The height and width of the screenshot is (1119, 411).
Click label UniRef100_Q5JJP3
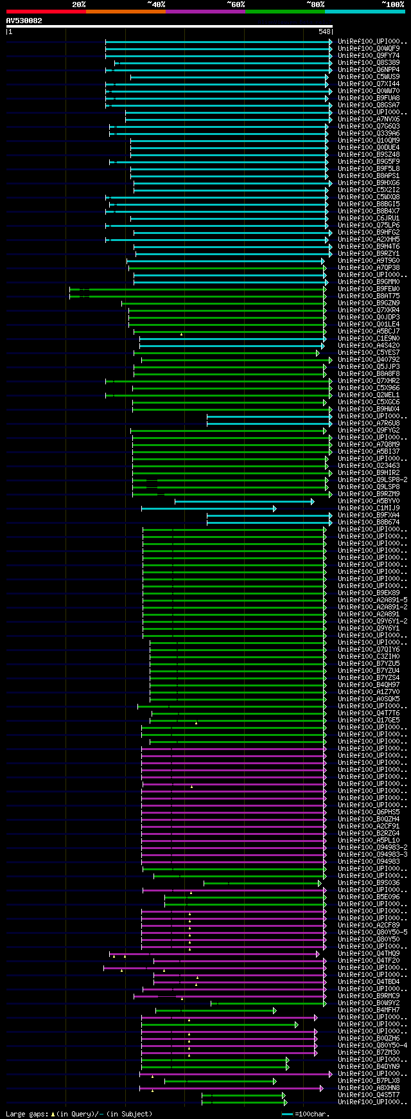tap(369, 367)
